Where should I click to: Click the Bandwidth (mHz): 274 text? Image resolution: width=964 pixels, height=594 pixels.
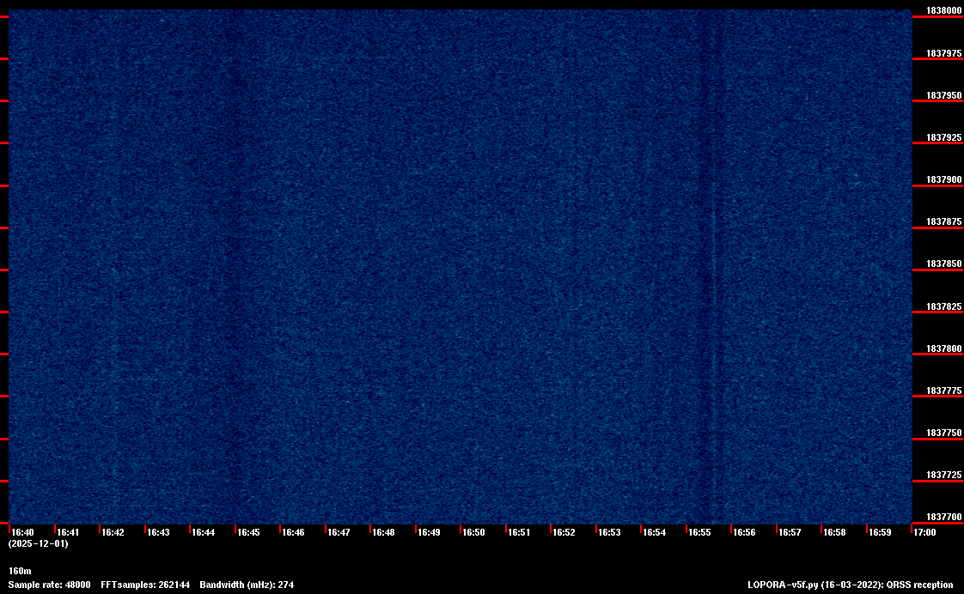[x=247, y=585]
